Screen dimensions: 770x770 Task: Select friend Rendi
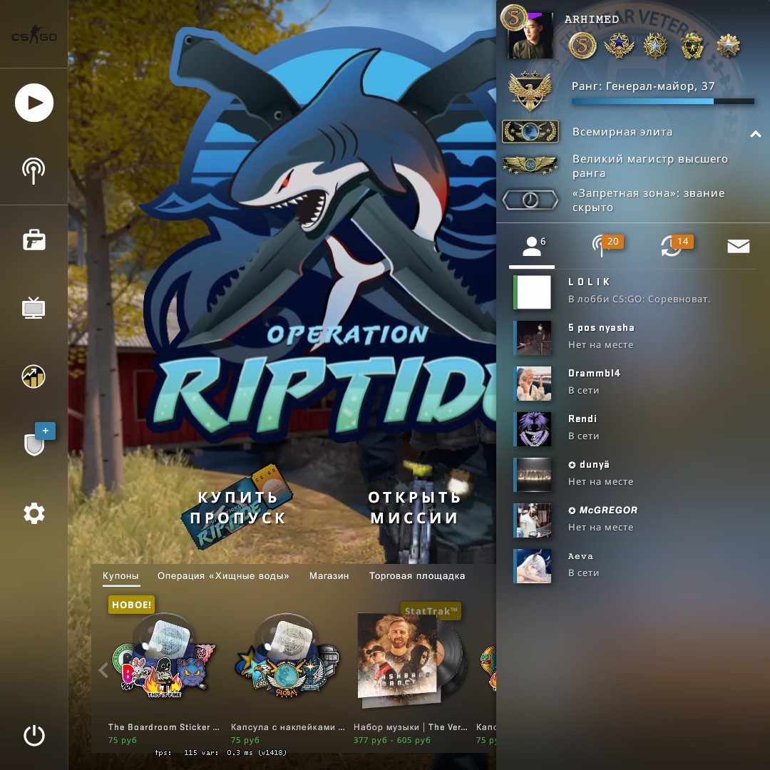point(634,428)
